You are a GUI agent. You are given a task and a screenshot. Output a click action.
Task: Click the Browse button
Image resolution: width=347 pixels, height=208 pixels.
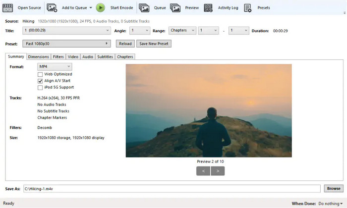[x=333, y=189]
